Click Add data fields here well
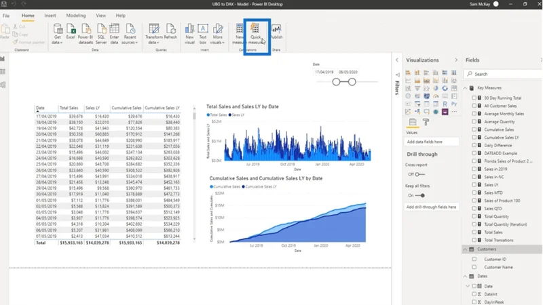543x305 pixels. click(x=432, y=142)
